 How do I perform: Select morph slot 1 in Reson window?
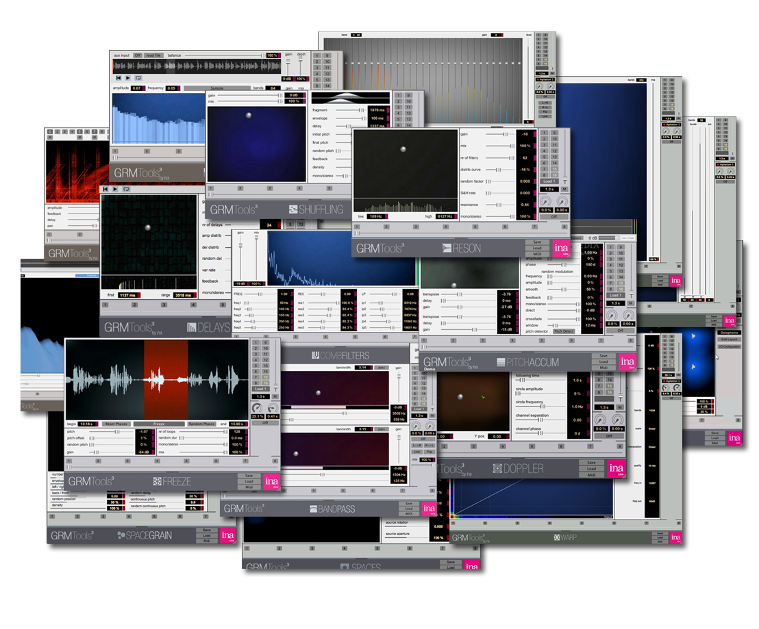click(x=357, y=227)
